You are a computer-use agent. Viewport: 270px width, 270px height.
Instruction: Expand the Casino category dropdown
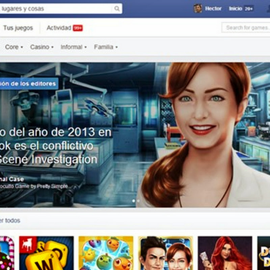tap(42, 47)
